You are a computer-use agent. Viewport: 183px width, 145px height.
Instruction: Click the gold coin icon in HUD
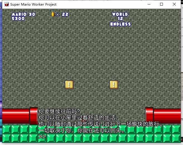[53, 14]
